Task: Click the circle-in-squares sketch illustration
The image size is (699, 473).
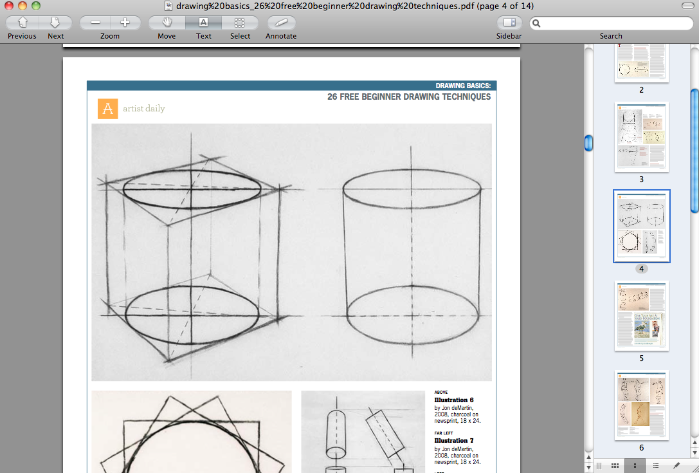Action: coord(192,432)
